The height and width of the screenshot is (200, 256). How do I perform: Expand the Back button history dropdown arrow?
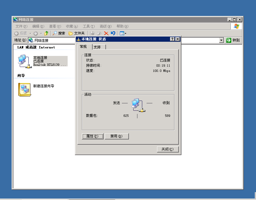point(30,33)
